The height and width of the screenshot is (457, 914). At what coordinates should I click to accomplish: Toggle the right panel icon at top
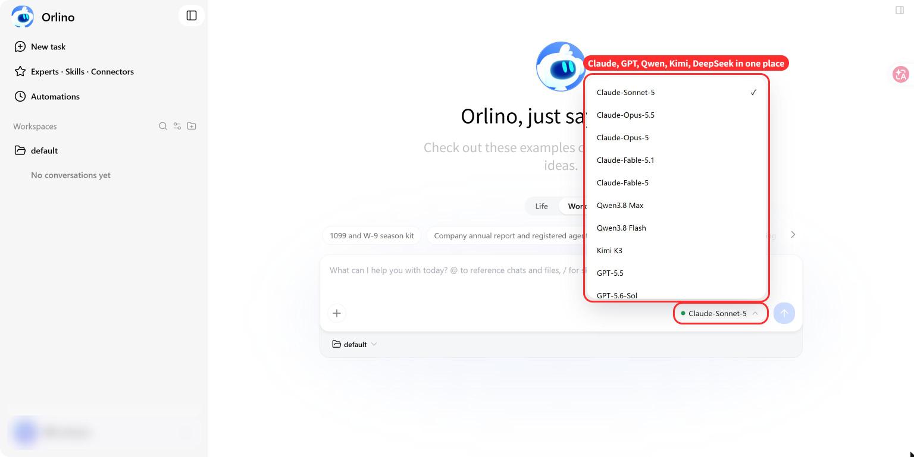click(900, 10)
